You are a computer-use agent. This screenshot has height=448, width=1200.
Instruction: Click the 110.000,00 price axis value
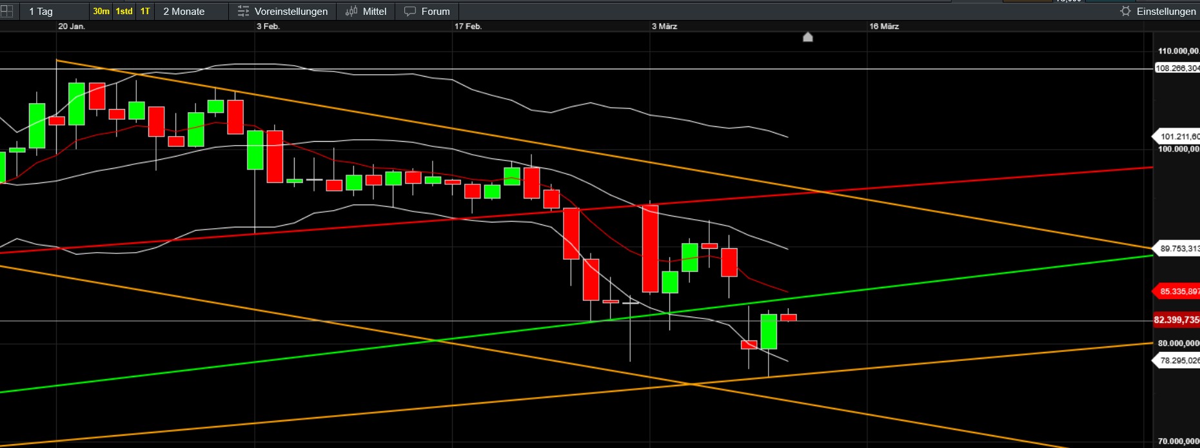[x=1178, y=51]
